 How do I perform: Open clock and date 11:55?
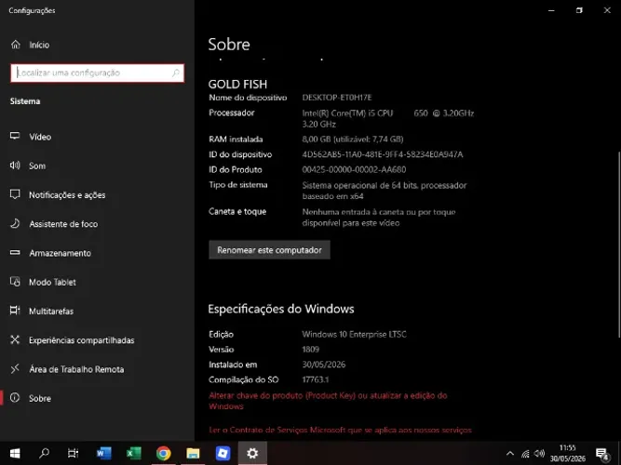coord(568,454)
